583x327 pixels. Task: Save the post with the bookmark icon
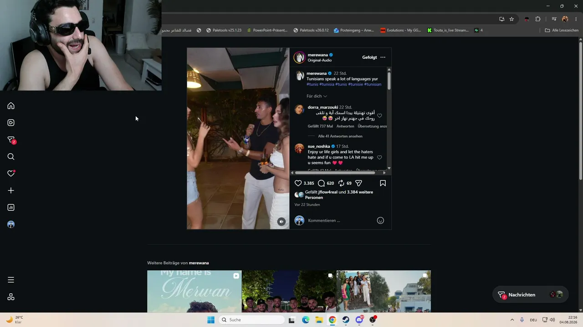coord(383,183)
